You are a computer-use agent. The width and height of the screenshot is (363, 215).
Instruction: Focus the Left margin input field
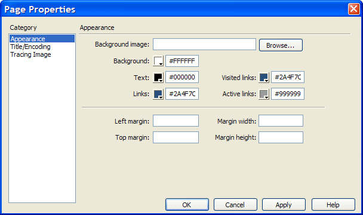(x=176, y=121)
